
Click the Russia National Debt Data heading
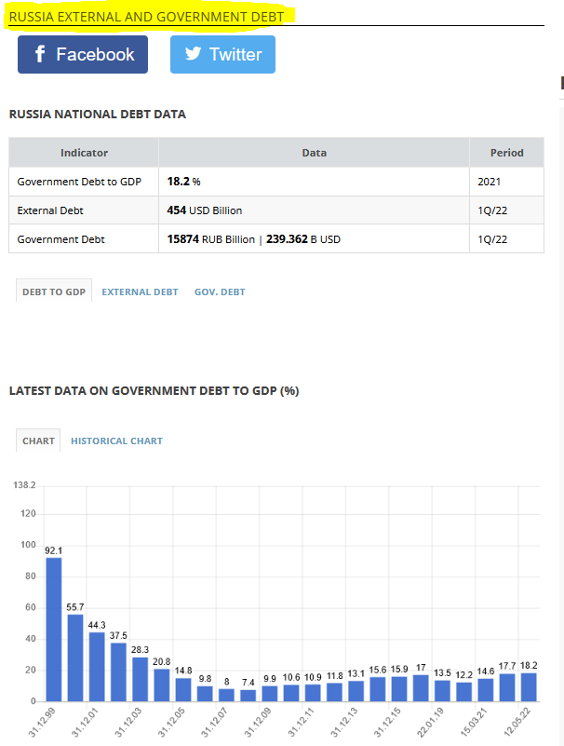[98, 115]
